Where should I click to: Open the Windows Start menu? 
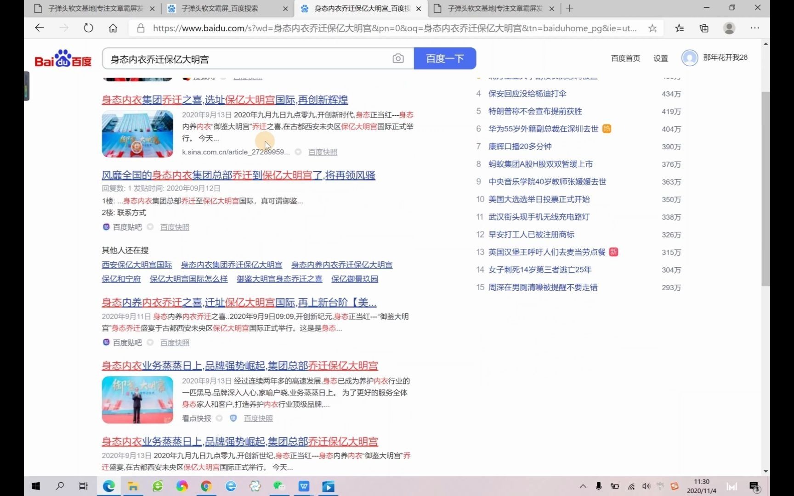pos(35,486)
